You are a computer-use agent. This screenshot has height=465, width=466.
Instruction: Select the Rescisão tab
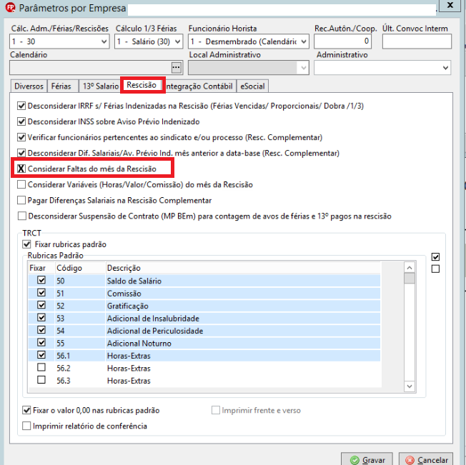pyautogui.click(x=142, y=85)
